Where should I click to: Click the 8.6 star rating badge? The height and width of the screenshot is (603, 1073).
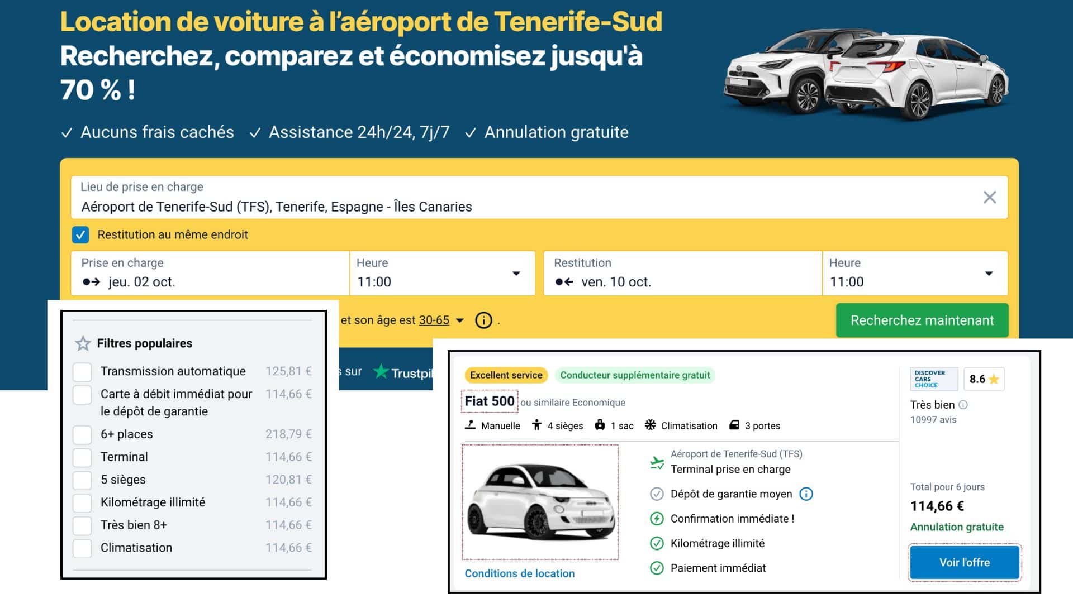coord(984,379)
